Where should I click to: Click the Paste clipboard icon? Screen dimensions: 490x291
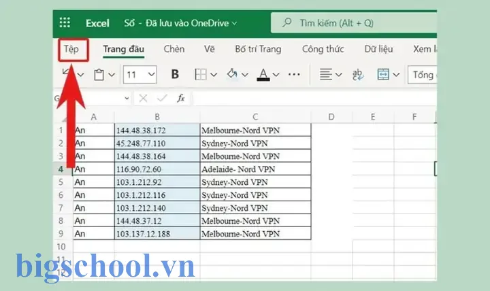tap(99, 75)
